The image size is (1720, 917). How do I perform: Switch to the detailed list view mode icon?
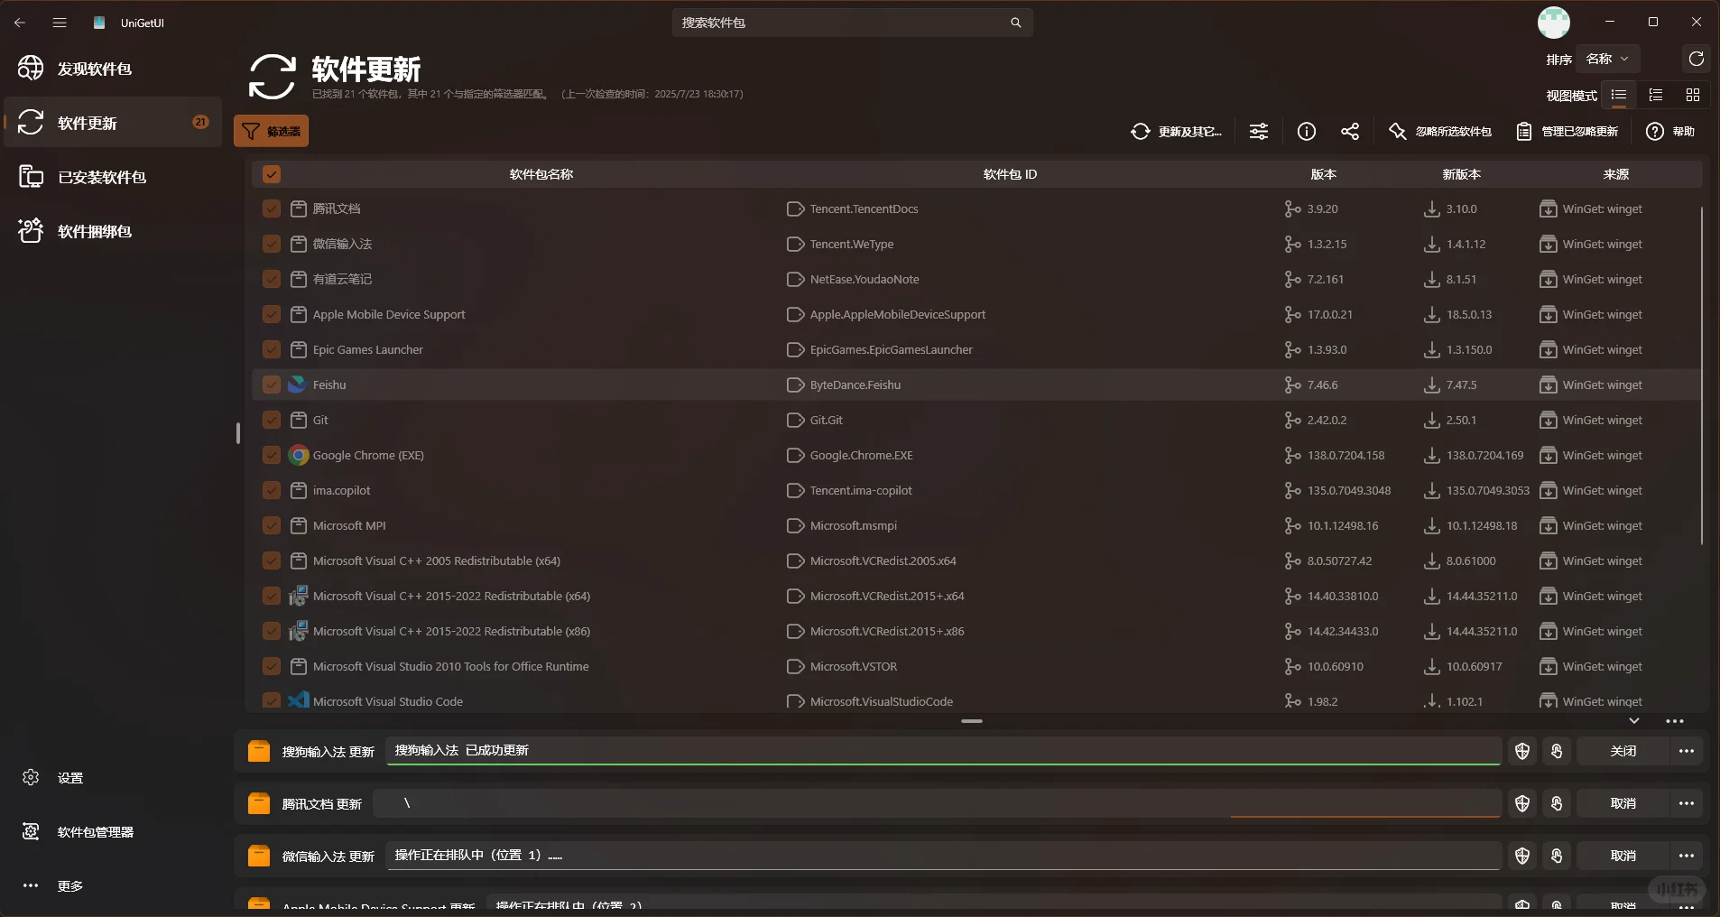click(x=1656, y=95)
